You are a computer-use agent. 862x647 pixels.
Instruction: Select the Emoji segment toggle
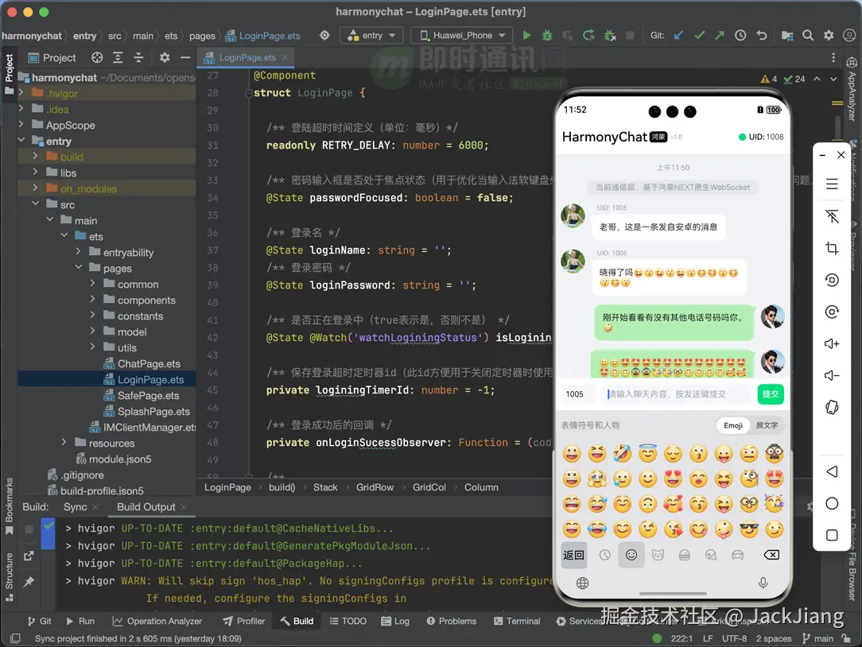(733, 425)
